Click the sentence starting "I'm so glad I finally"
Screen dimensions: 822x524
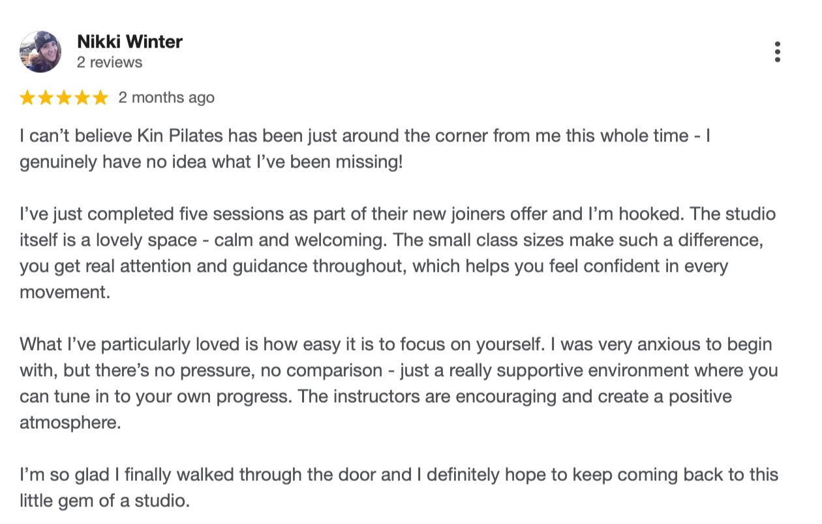point(399,488)
